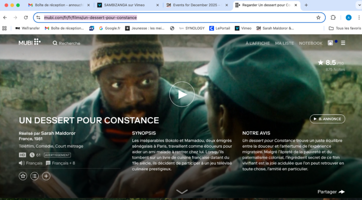Click the star rate-film icon

(23, 176)
